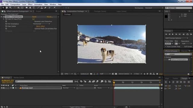This screenshot has height=108, width=193.
Task: Toggle Optimal Pixels checkbox
Action: click(33, 29)
